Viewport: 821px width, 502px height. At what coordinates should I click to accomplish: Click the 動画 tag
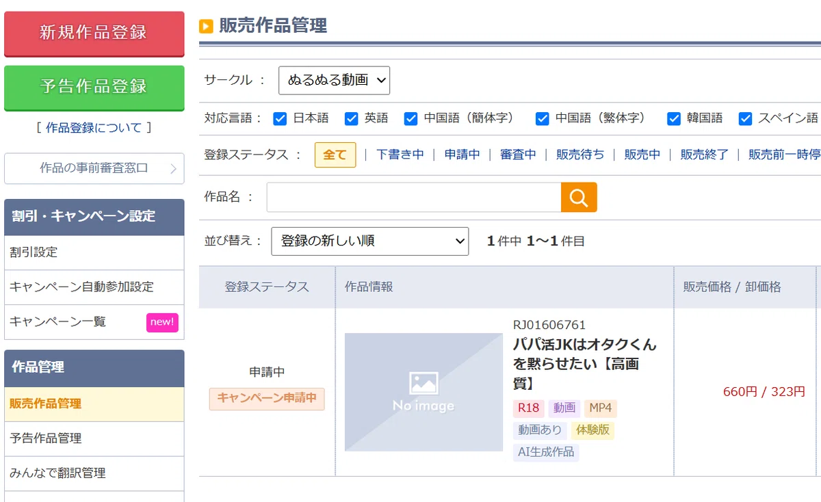[564, 409]
